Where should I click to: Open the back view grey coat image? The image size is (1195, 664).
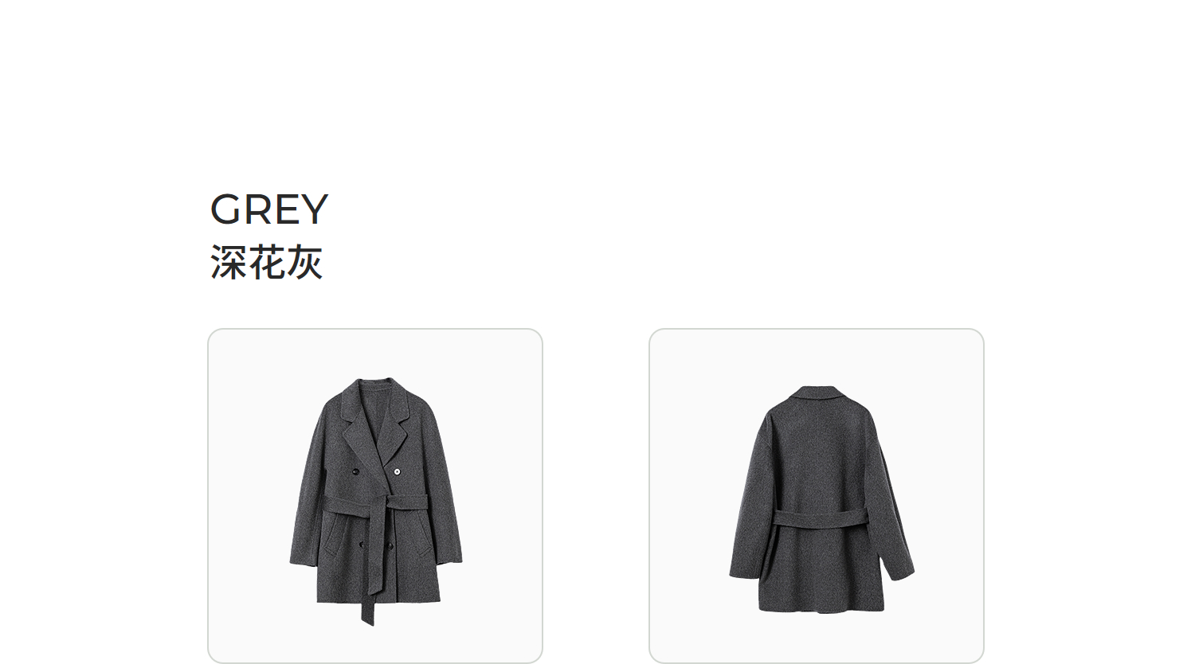(817, 495)
